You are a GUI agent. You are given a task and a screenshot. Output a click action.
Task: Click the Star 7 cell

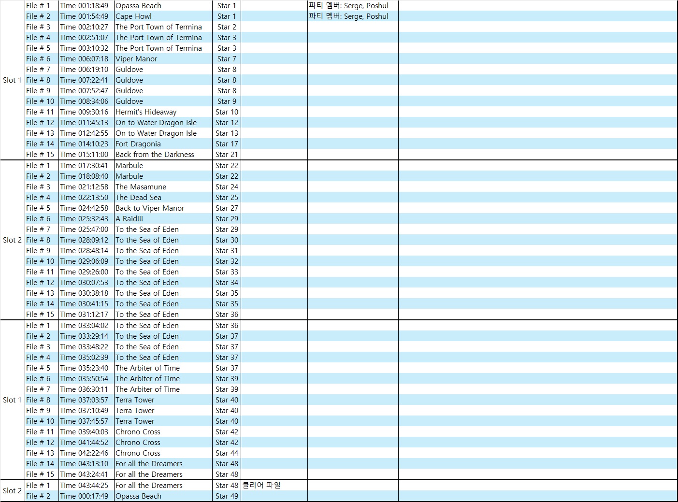click(x=227, y=59)
